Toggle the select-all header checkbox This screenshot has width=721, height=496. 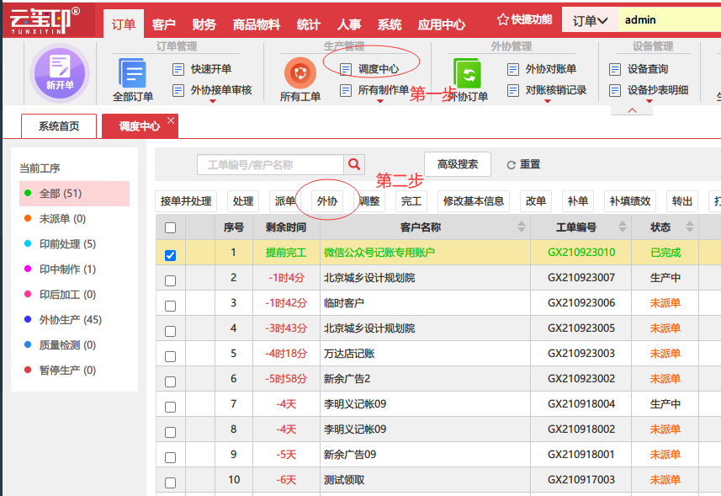[x=170, y=227]
